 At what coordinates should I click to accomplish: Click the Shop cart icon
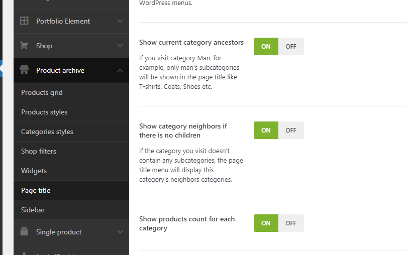point(24,46)
